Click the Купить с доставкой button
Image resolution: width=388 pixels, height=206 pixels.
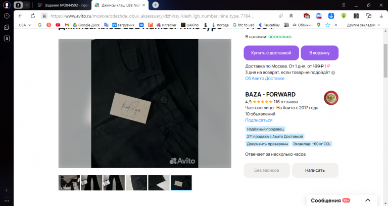pos(271,53)
